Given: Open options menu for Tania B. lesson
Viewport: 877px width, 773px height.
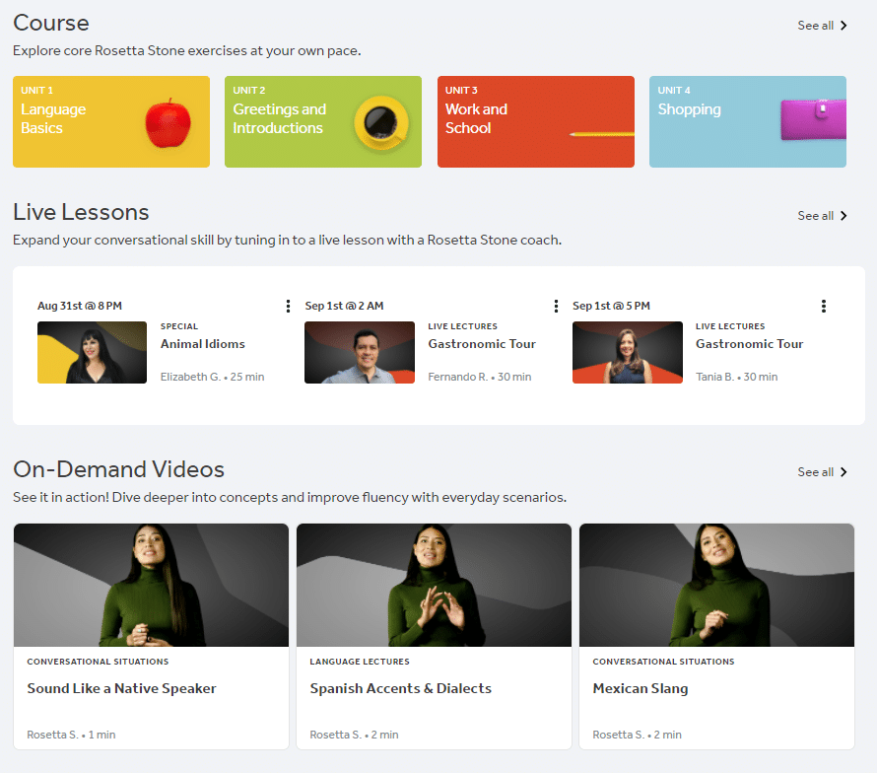Looking at the screenshot, I should (x=823, y=307).
